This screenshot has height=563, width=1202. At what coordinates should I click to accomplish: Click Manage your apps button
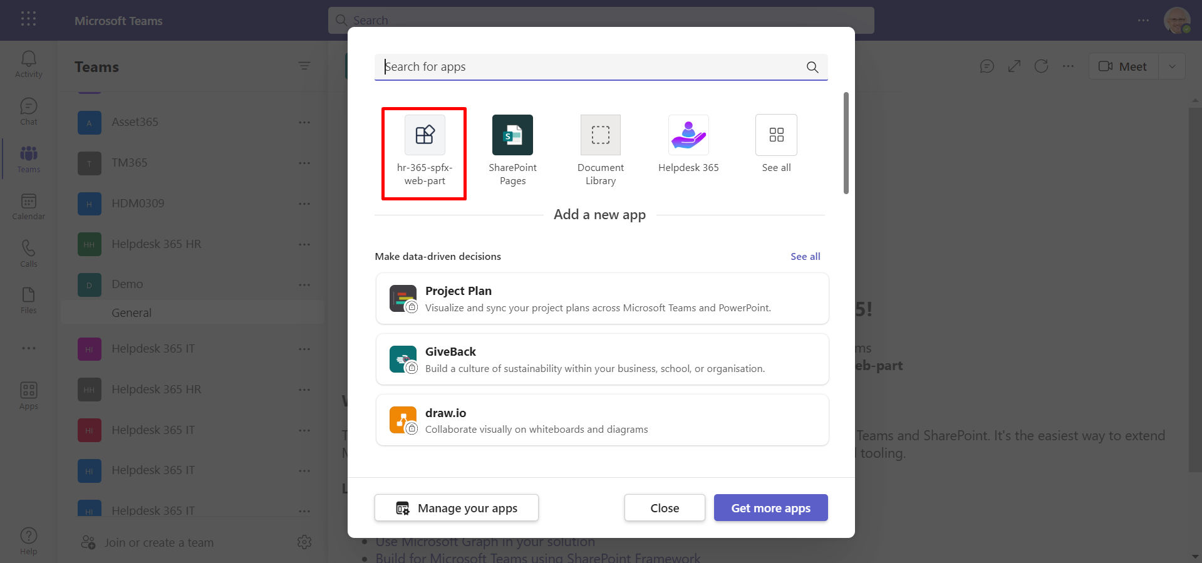click(457, 508)
